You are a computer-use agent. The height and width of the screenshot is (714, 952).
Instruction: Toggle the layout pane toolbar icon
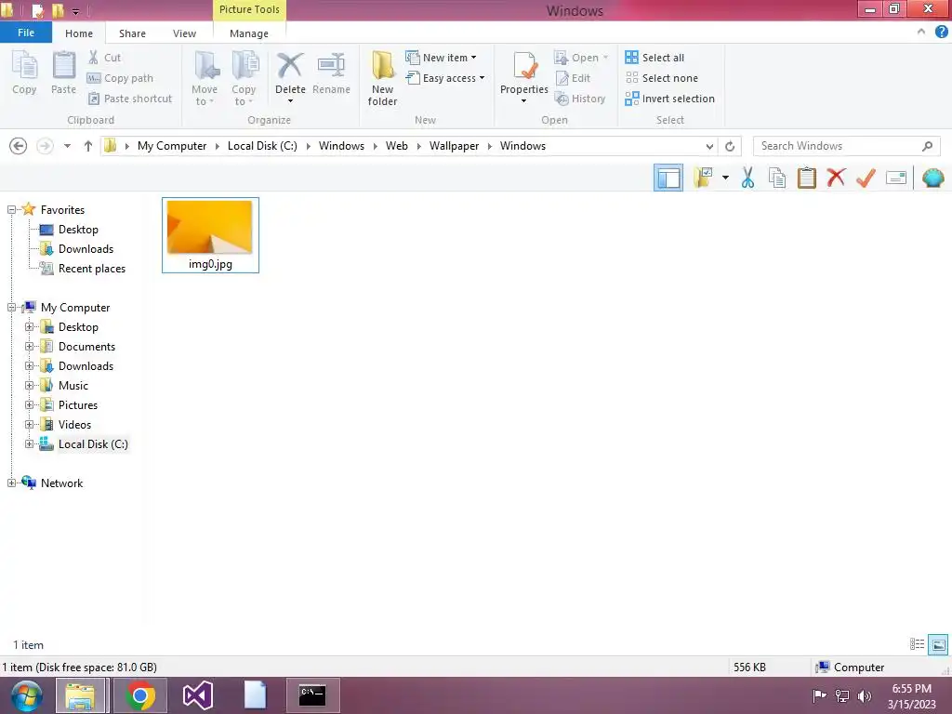(x=668, y=178)
